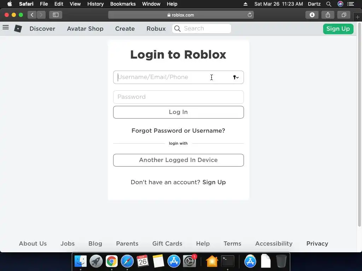Screen dimensions: 362x271
Task: Open Calendar from the dock
Action: pyautogui.click(x=143, y=261)
